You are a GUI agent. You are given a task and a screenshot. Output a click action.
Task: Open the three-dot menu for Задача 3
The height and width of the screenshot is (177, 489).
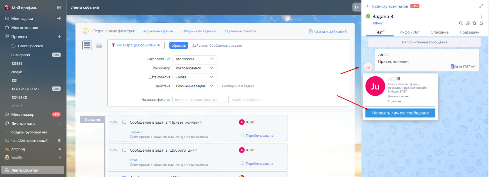tap(481, 16)
